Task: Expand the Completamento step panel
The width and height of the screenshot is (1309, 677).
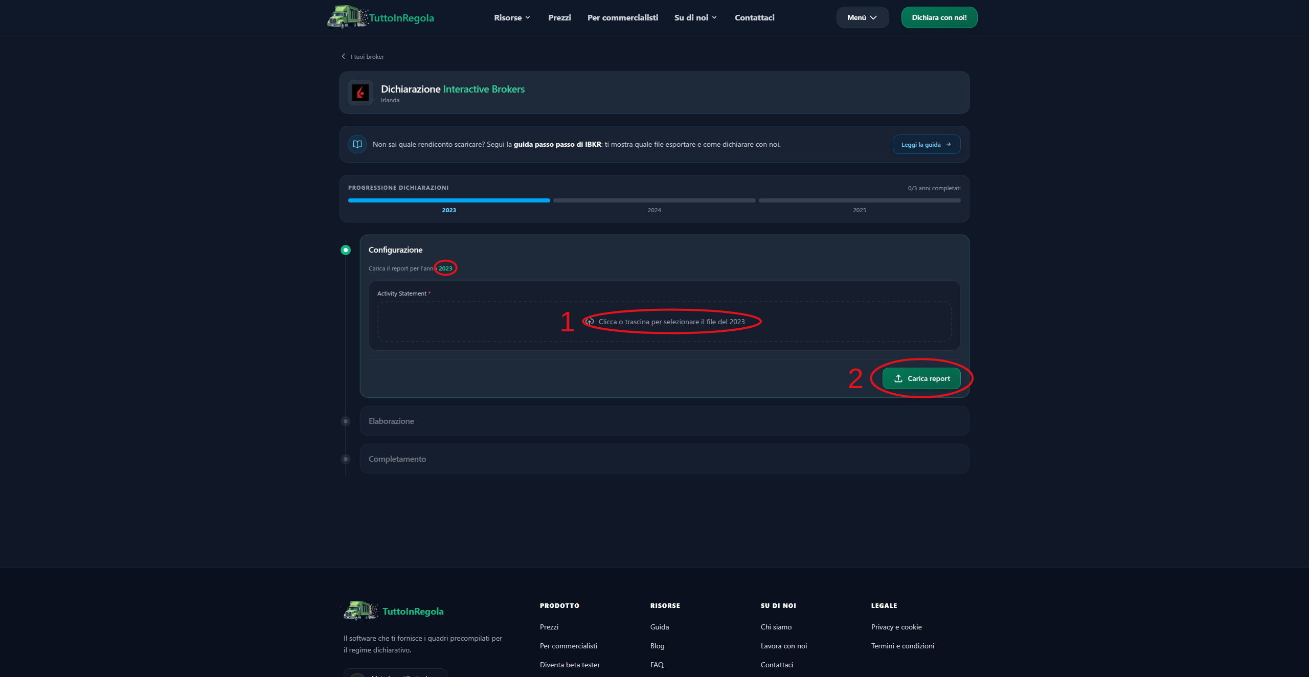Action: coord(664,459)
